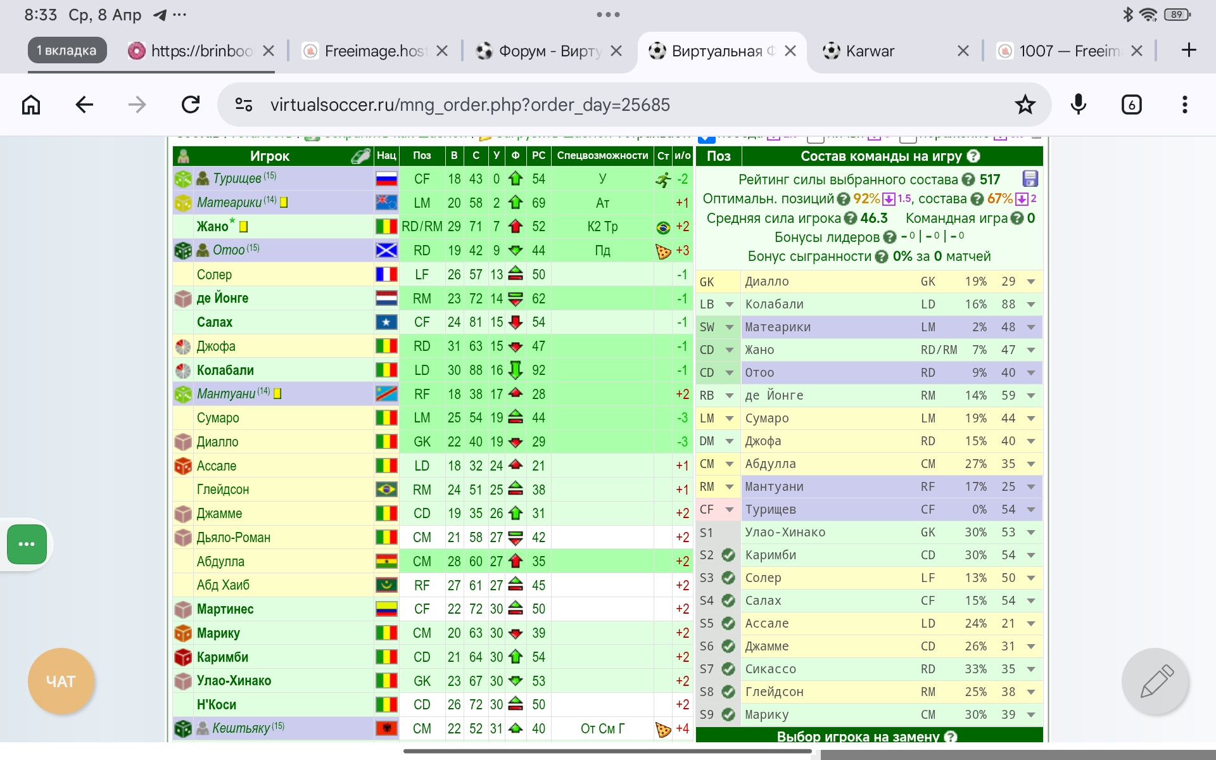This screenshot has width=1216, height=760.
Task: Click help icon beside Бонус сыгранности
Action: click(881, 256)
